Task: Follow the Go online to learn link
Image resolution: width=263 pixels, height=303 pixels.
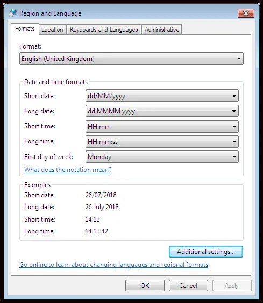Action: pos(114,265)
